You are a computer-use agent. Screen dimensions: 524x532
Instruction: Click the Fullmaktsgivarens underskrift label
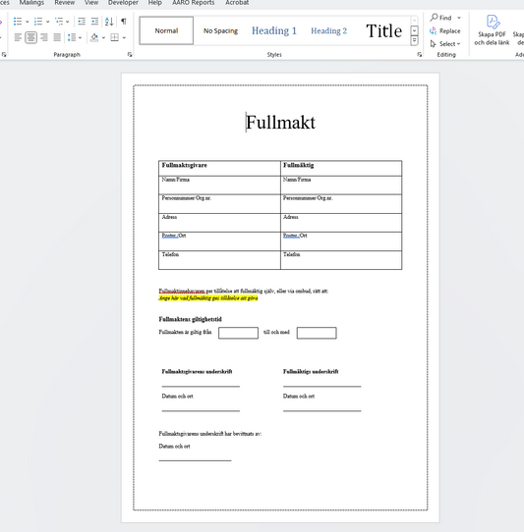point(197,372)
